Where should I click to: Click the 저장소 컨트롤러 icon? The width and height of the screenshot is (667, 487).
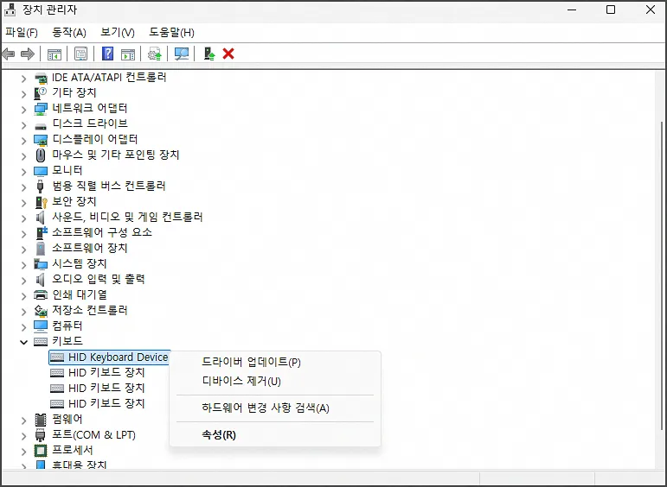click(x=41, y=311)
